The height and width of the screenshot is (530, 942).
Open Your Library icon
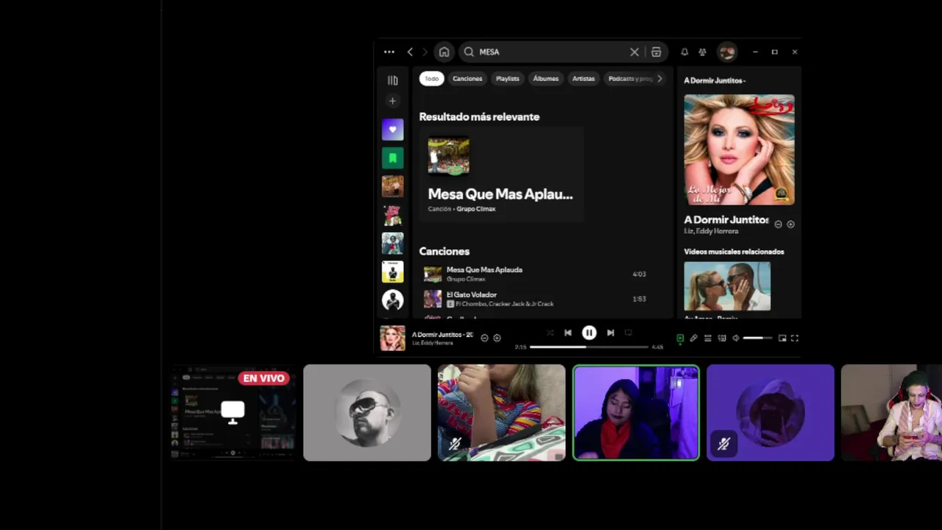[392, 80]
